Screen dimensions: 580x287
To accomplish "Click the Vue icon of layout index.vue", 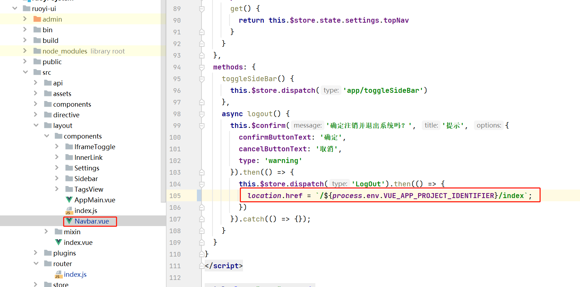I will pos(59,242).
